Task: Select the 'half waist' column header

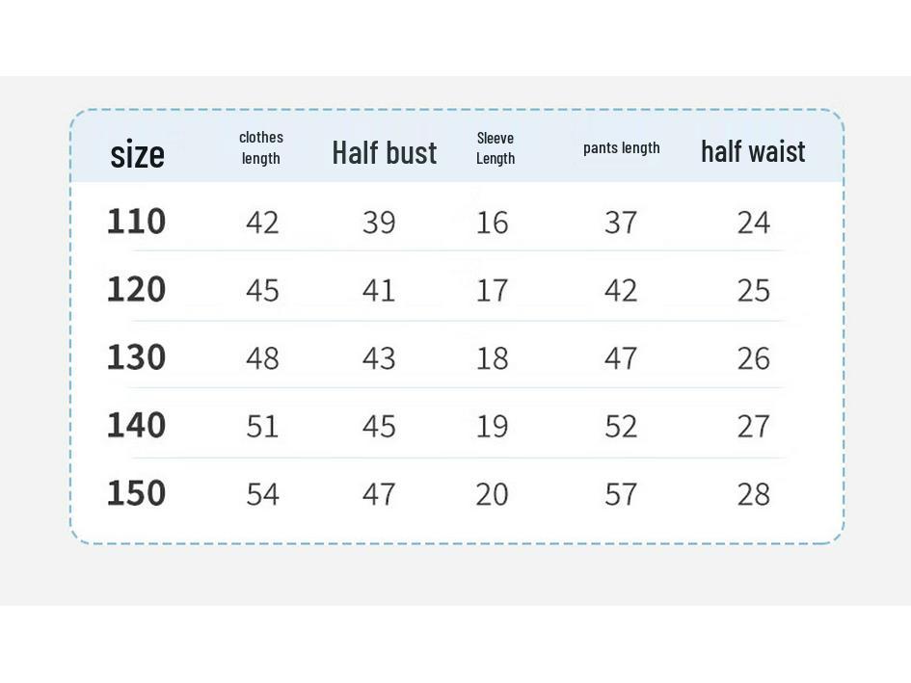Action: pos(753,151)
